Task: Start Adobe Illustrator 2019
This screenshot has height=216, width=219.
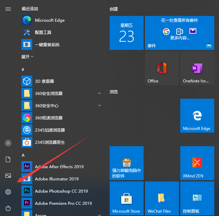Action: tap(56, 179)
